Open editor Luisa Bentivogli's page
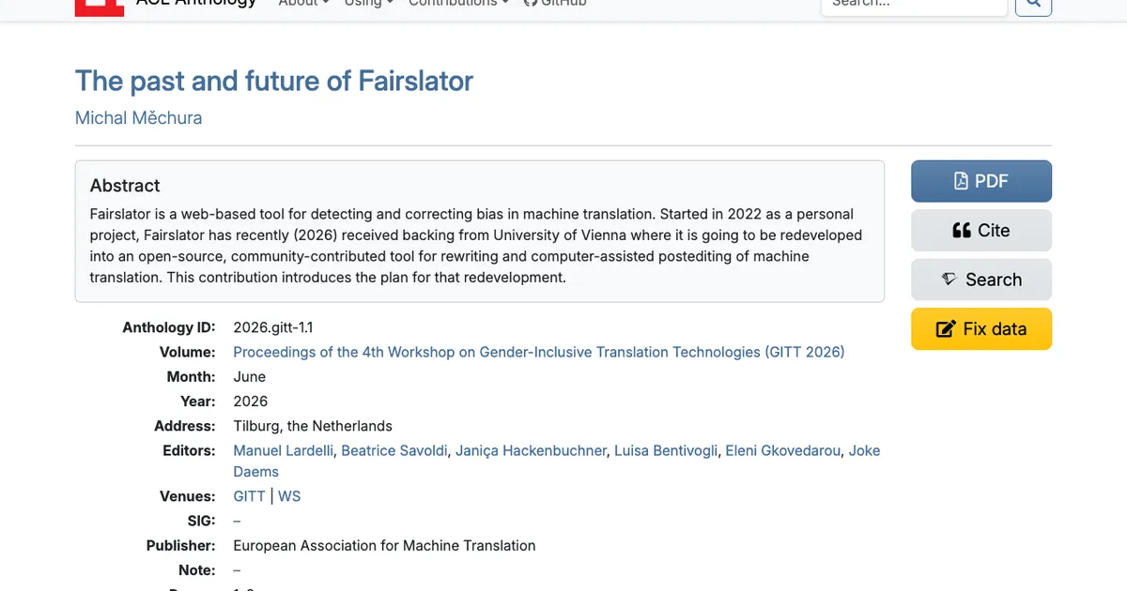 [x=666, y=450]
